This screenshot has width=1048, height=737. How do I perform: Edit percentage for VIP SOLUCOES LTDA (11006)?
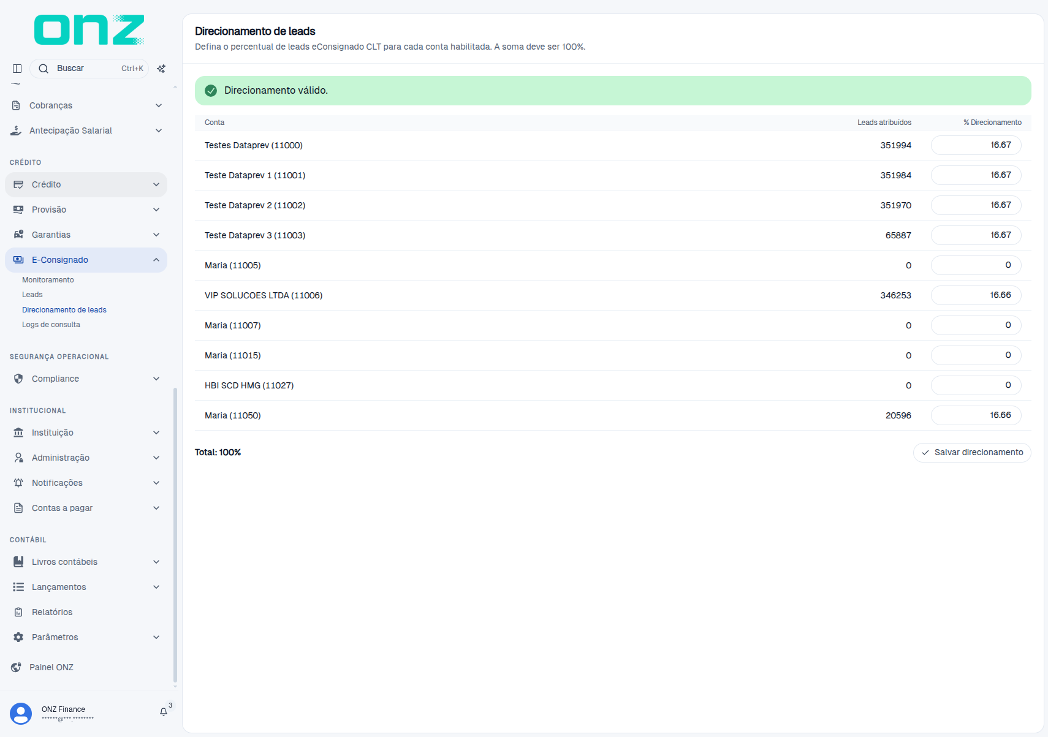click(976, 295)
